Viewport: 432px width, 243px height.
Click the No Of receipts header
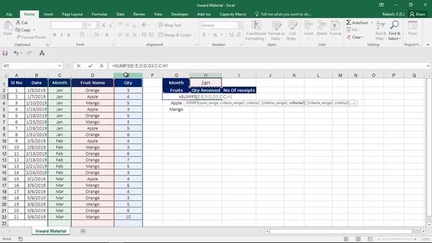click(x=239, y=90)
